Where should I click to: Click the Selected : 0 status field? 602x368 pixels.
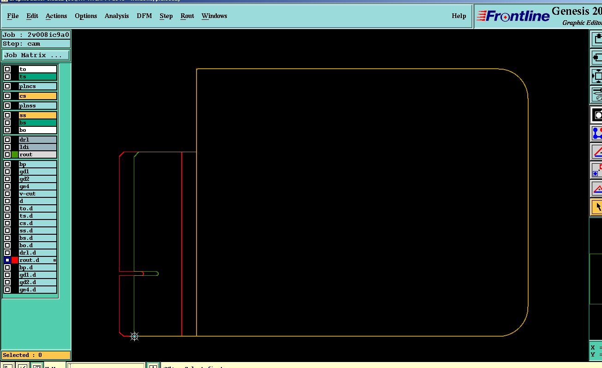tap(36, 355)
